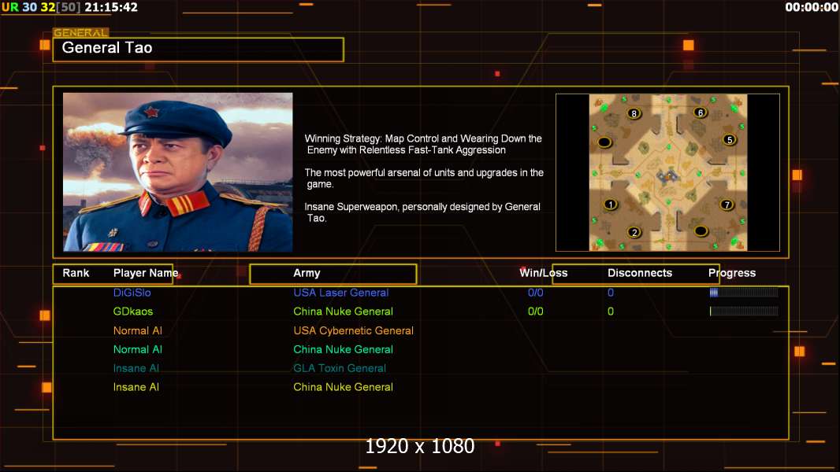
Task: Select start position 6 on the minimap
Action: 701,112
